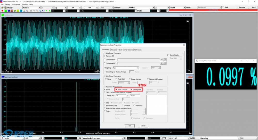Click the green play-with-bar icon
The height and width of the screenshot is (140, 258).
(x=50, y=11)
